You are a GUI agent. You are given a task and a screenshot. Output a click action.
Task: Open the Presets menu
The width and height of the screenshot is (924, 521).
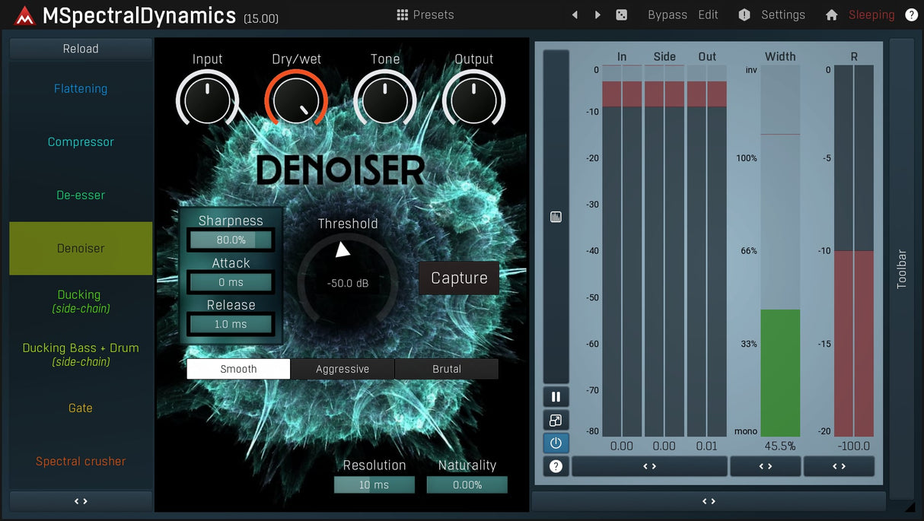click(425, 14)
